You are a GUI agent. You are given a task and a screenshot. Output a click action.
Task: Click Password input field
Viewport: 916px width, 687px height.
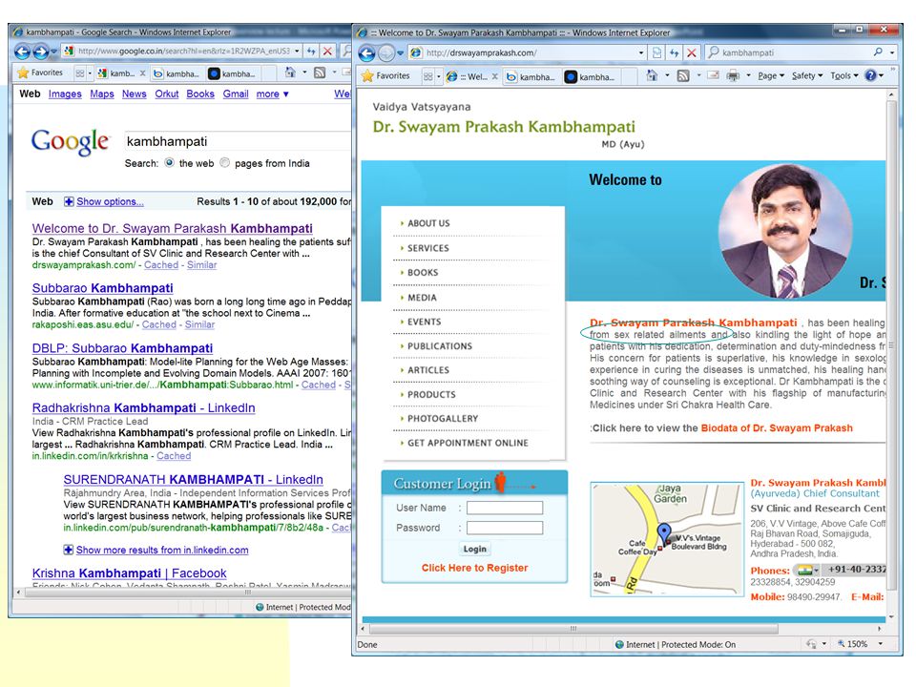[505, 528]
